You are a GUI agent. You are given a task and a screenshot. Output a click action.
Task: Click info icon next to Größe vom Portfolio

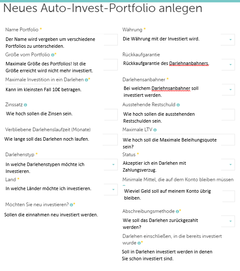tap(52, 55)
